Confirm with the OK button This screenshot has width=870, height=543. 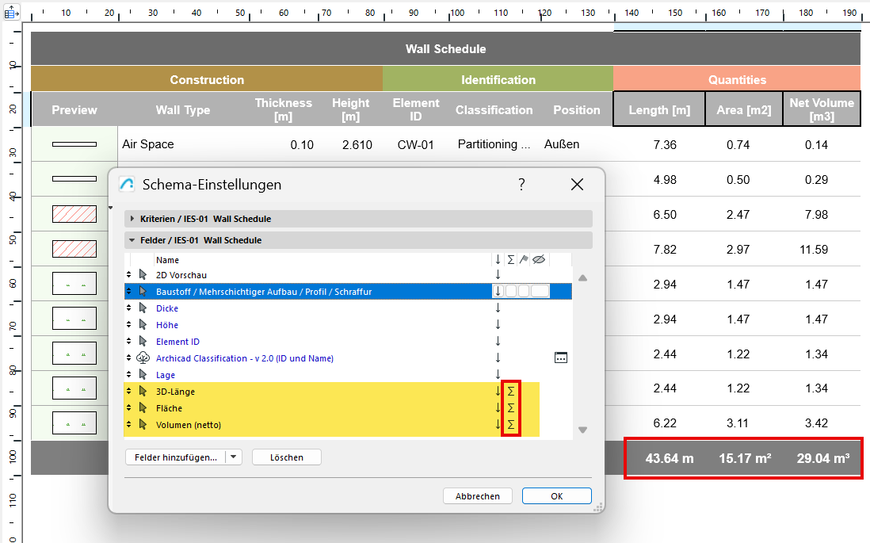(x=556, y=495)
